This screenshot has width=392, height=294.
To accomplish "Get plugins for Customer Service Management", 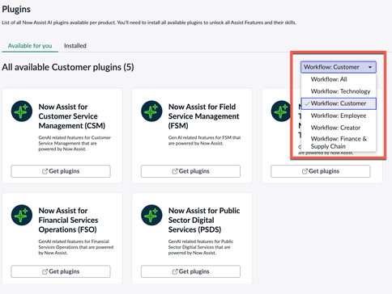I will [x=61, y=171].
